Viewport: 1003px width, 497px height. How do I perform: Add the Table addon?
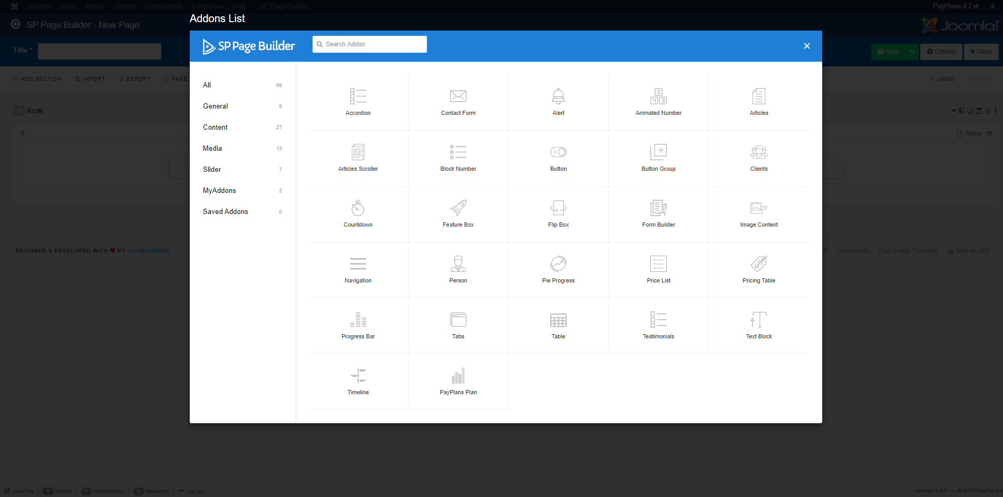tap(558, 326)
